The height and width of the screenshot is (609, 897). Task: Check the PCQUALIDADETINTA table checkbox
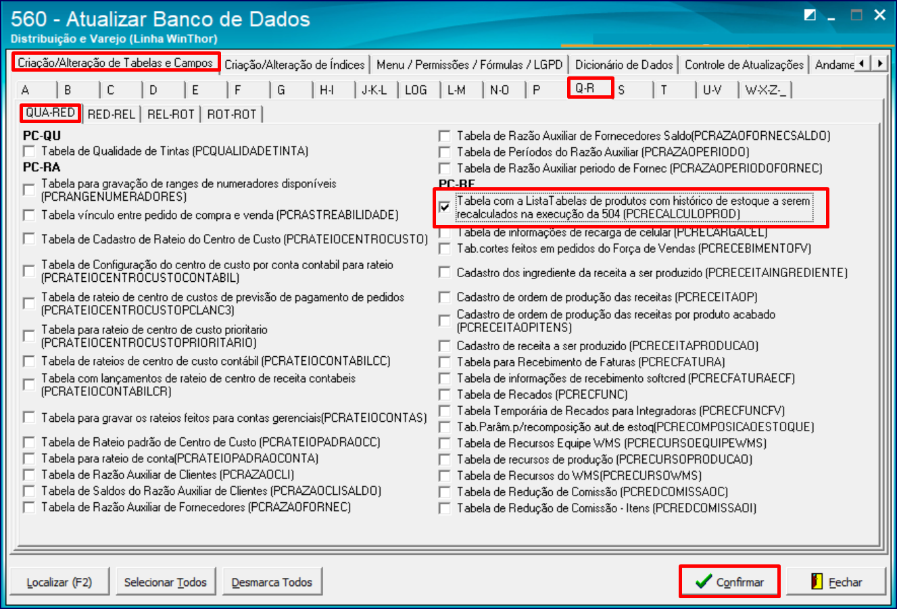[x=28, y=151]
